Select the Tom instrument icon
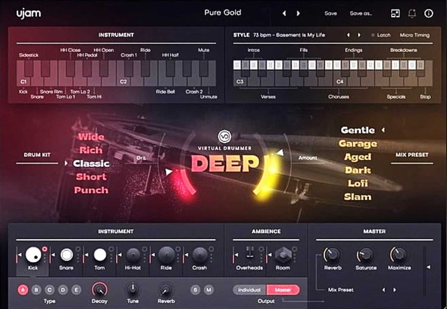Image resolution: width=447 pixels, height=309 pixels. pyautogui.click(x=100, y=254)
